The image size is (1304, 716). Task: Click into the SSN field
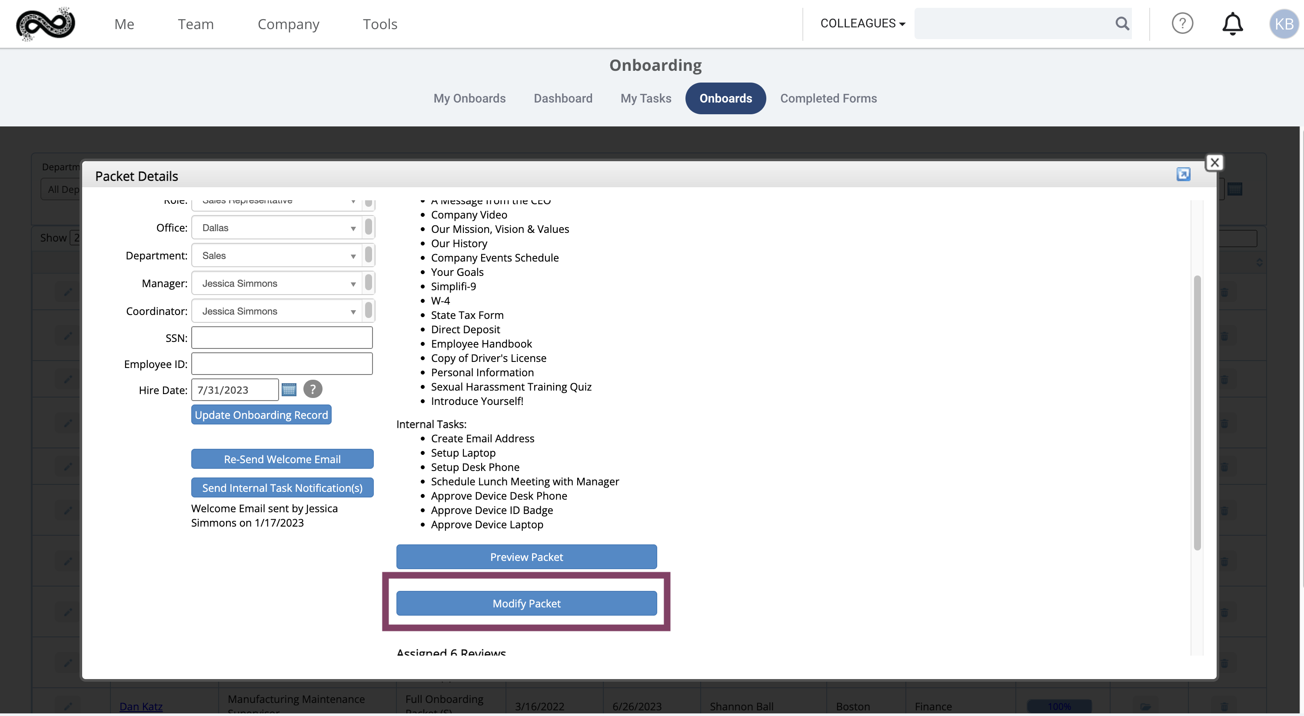tap(282, 338)
